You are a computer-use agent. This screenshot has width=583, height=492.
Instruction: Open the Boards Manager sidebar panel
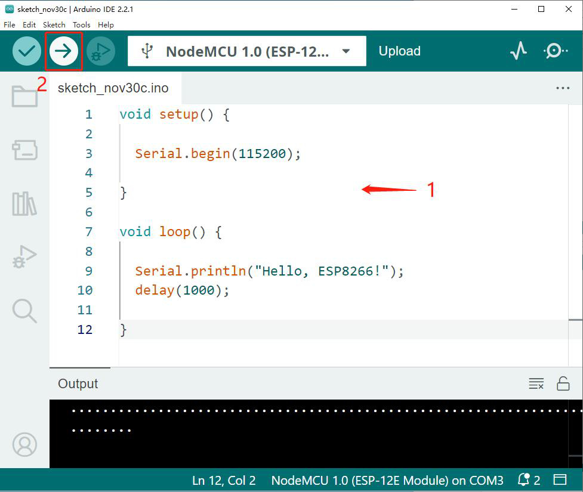(x=24, y=150)
